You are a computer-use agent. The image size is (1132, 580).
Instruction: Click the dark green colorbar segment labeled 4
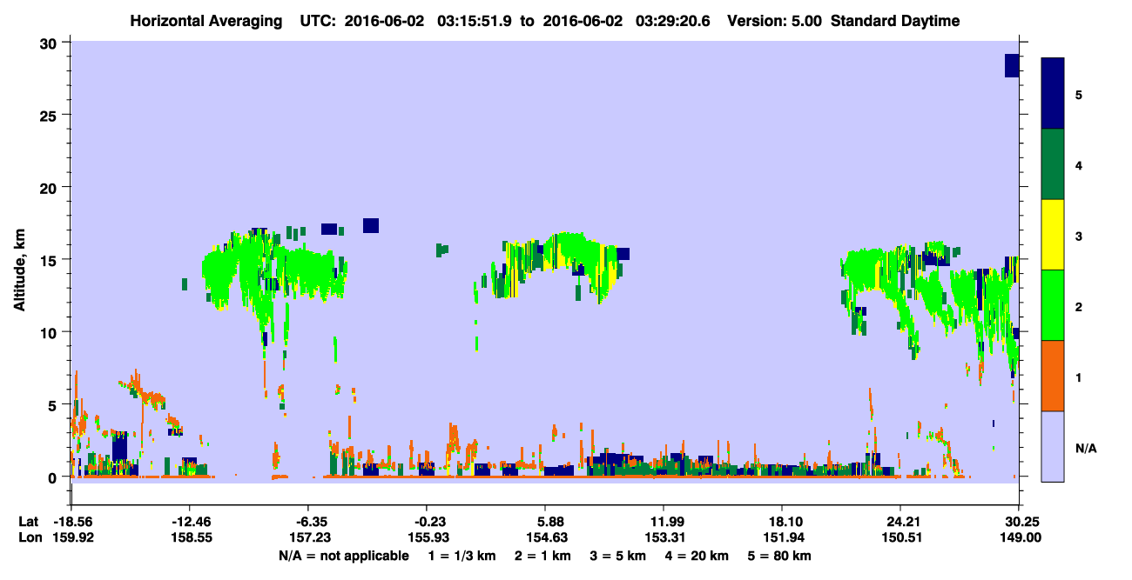1053,164
